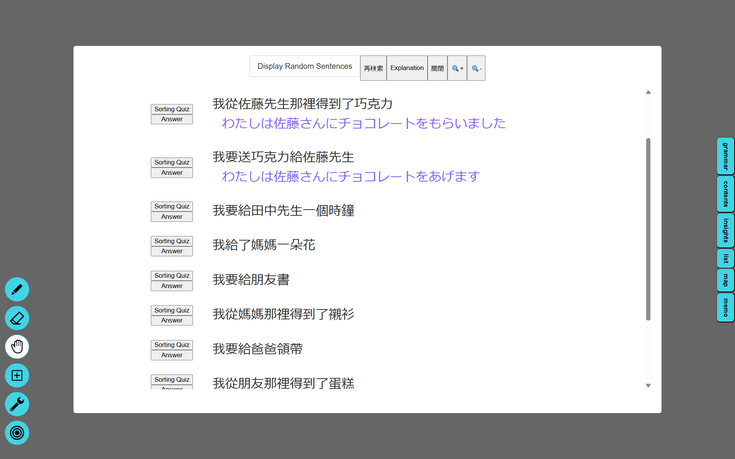
Task: Show Answer for 我給了媽媽一朵花
Action: pyautogui.click(x=172, y=251)
